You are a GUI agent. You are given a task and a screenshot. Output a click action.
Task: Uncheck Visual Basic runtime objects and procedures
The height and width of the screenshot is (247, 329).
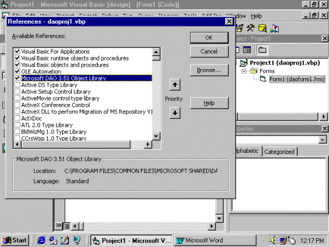[x=17, y=58]
